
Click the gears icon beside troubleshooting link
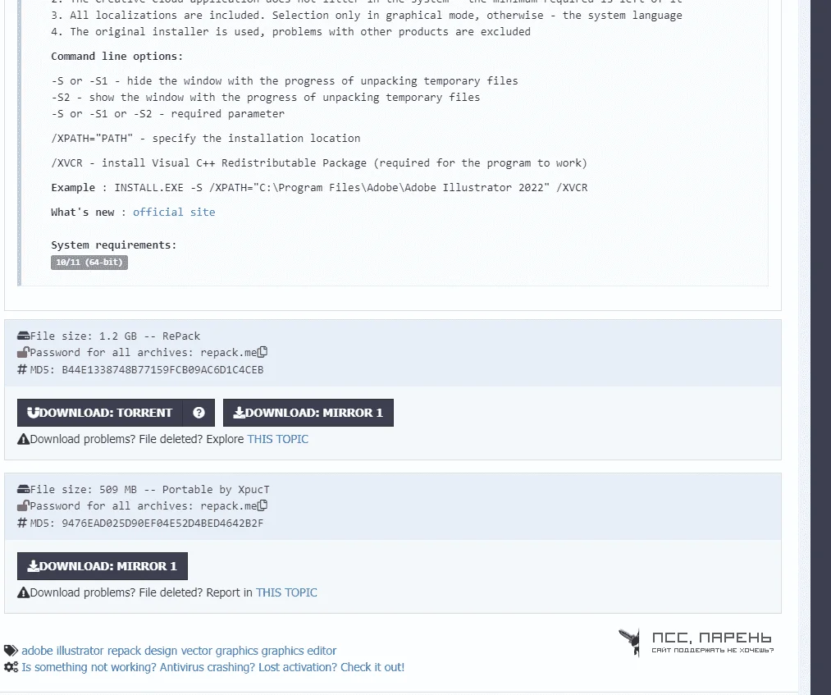[11, 667]
